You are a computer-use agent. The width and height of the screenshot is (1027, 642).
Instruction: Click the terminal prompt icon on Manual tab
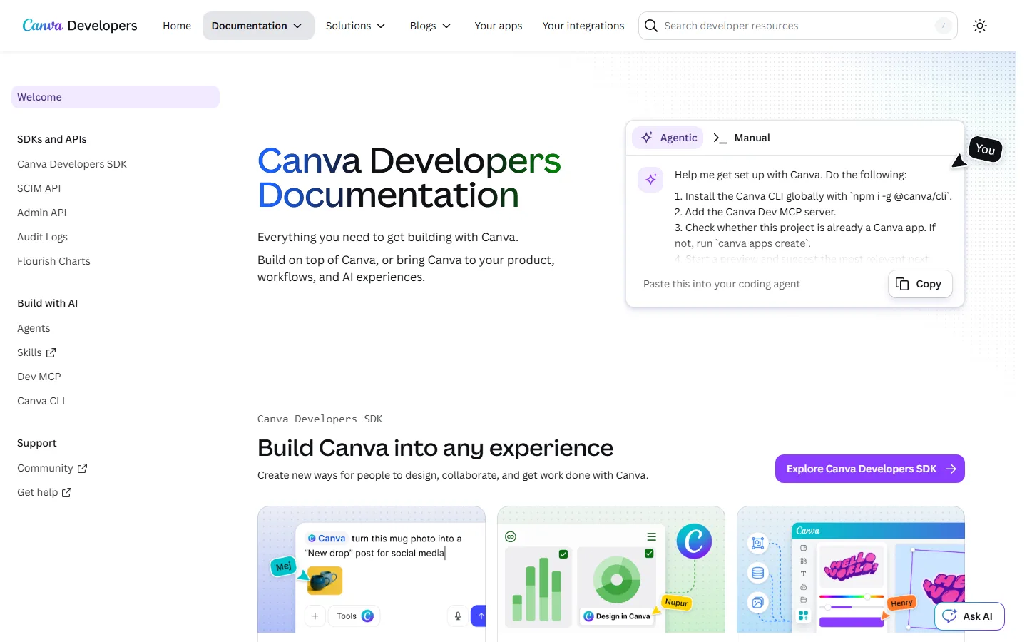point(720,138)
